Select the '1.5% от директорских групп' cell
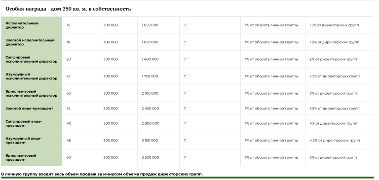379x180 pixels. (x=340, y=25)
